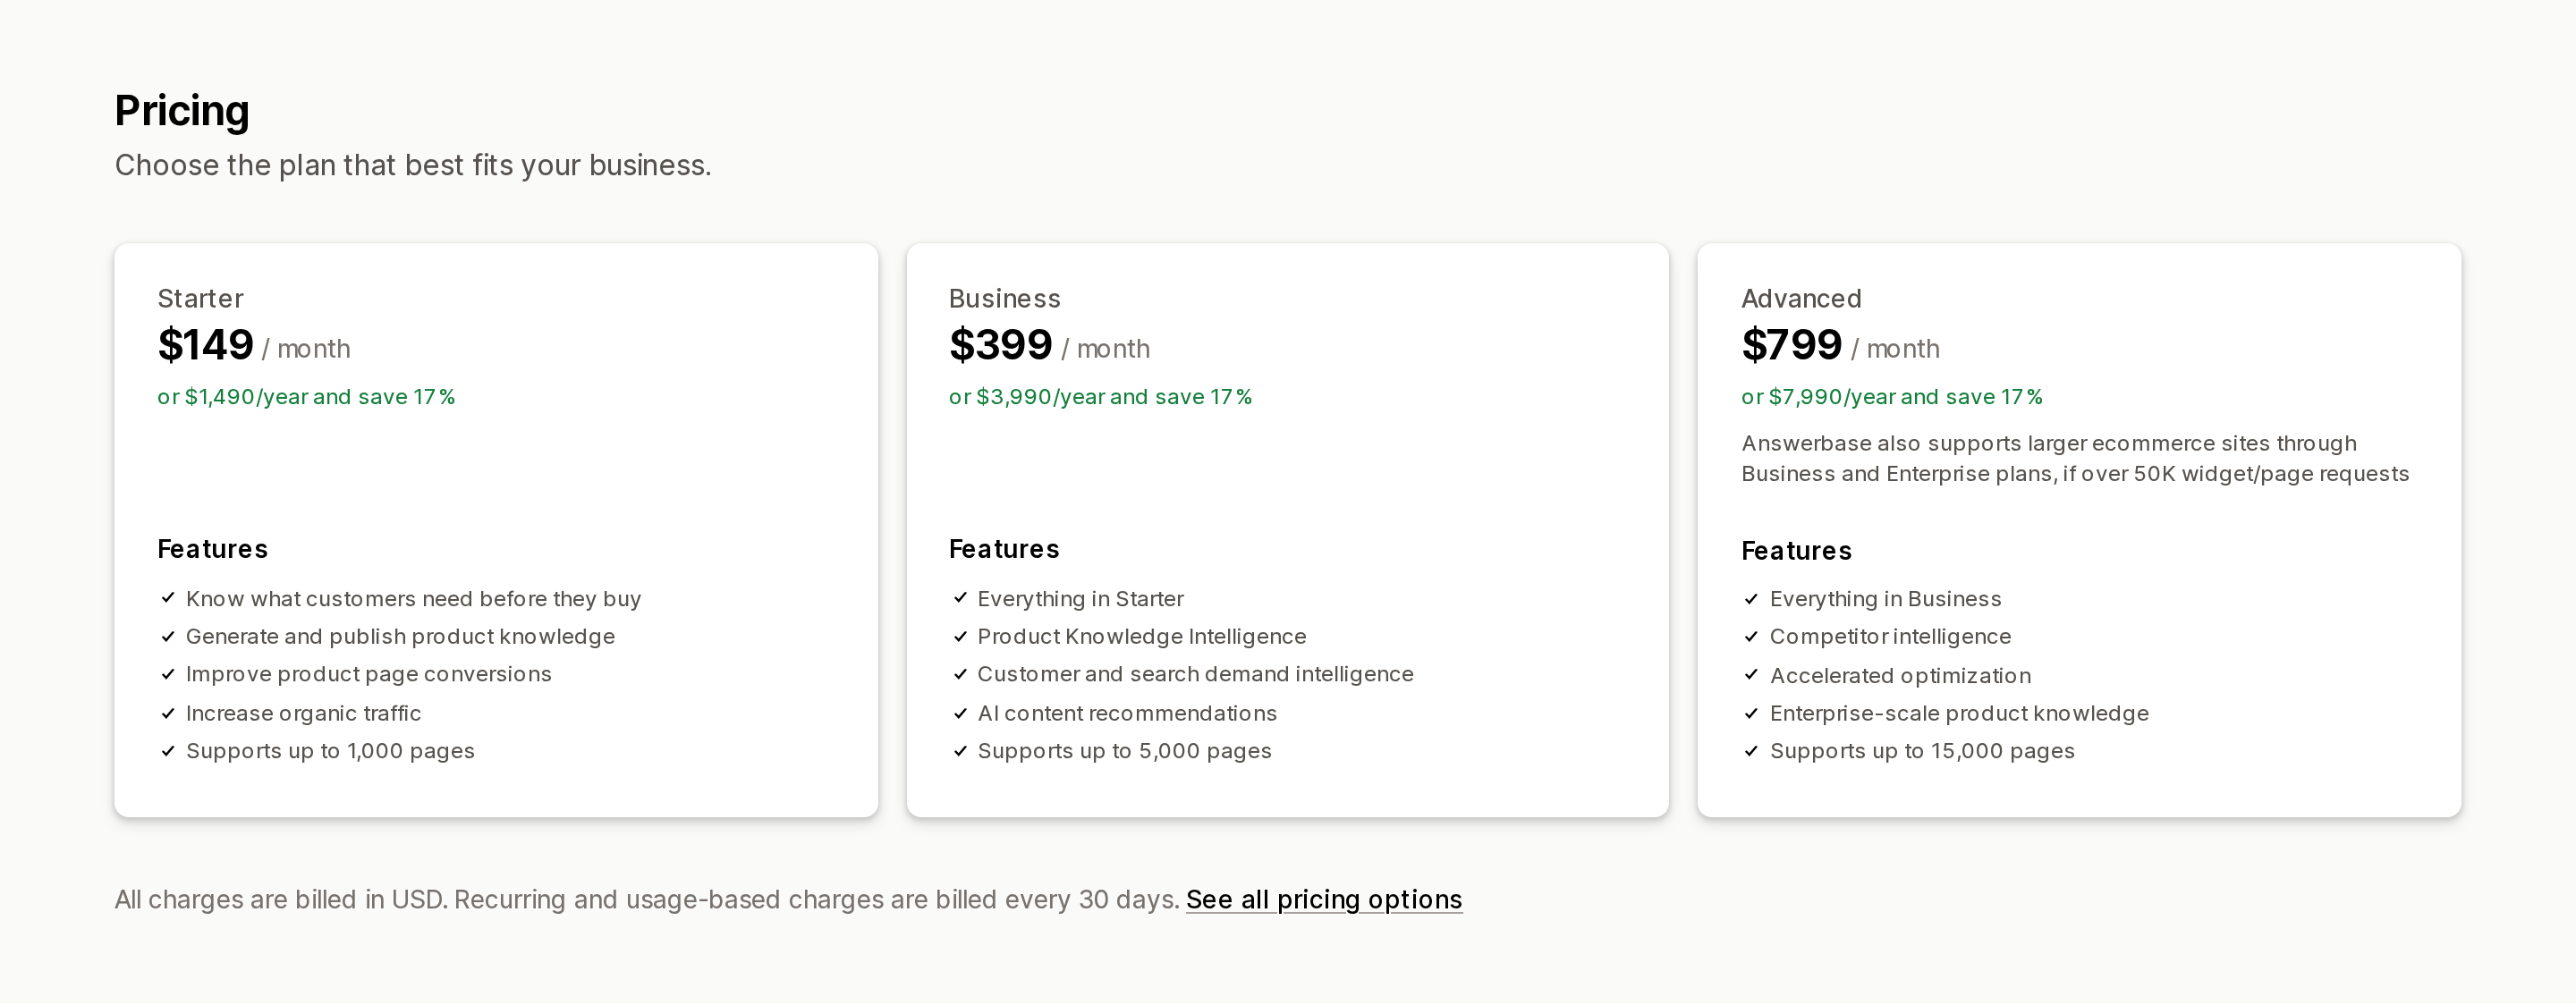The height and width of the screenshot is (1005, 2576).
Task: Click checkmark next to Product Knowledge Intelligence
Action: pos(960,636)
